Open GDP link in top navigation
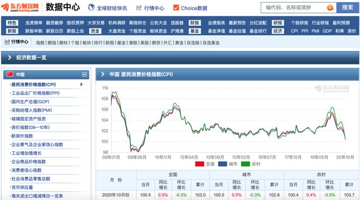Screen dimensions: 360x200 (x=327, y=31)
